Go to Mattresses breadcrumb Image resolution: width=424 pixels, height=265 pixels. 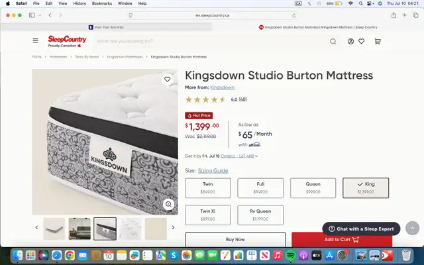click(x=58, y=57)
